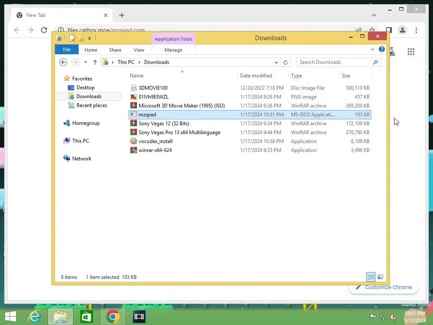Select the Application Tools contextual tab

(173, 39)
